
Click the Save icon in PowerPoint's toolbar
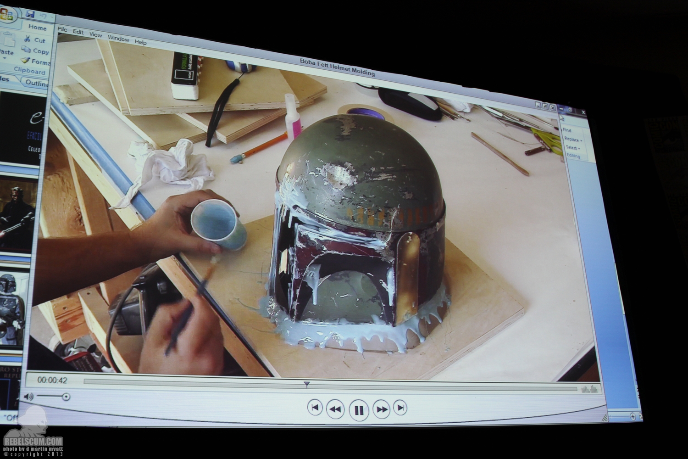(30, 15)
